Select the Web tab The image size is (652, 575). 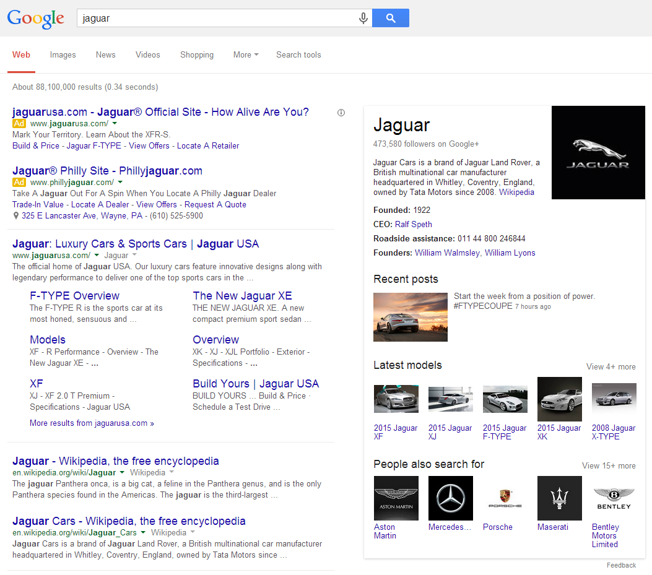click(21, 55)
